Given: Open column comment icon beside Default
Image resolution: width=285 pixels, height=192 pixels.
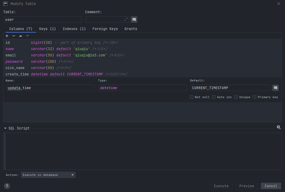Looking at the screenshot, I should [x=275, y=88].
